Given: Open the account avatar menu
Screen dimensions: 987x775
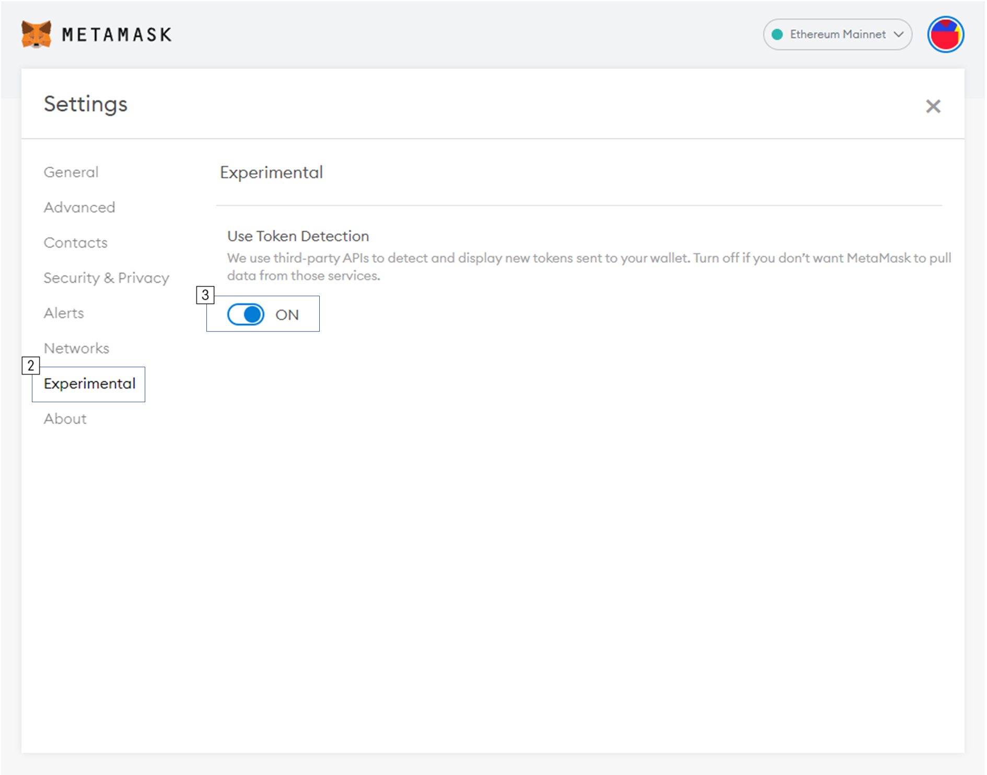Looking at the screenshot, I should point(945,34).
